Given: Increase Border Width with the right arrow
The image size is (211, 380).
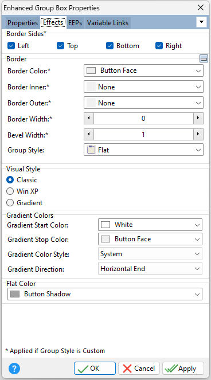Looking at the screenshot, I should click(x=198, y=119).
